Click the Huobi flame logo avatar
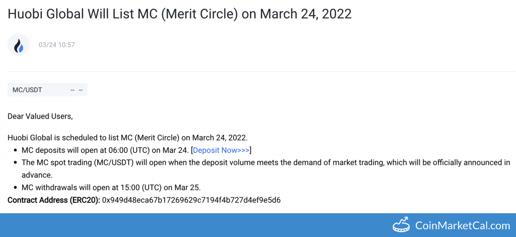Viewport: 516px width, 237px height. point(19,45)
